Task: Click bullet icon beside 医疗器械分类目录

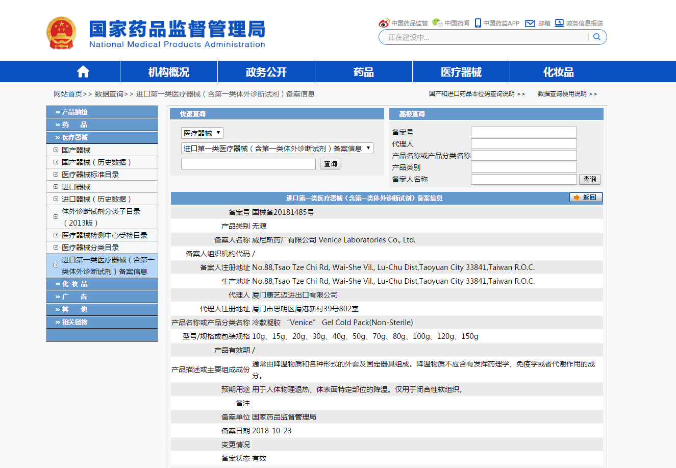Action: click(x=56, y=248)
